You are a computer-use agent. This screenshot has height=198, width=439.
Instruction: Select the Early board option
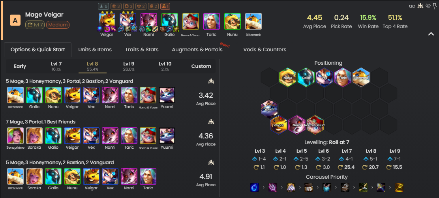pyautogui.click(x=20, y=66)
